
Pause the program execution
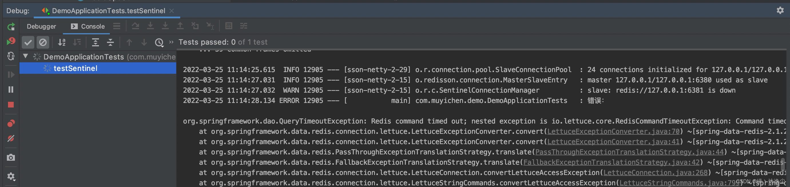point(11,89)
